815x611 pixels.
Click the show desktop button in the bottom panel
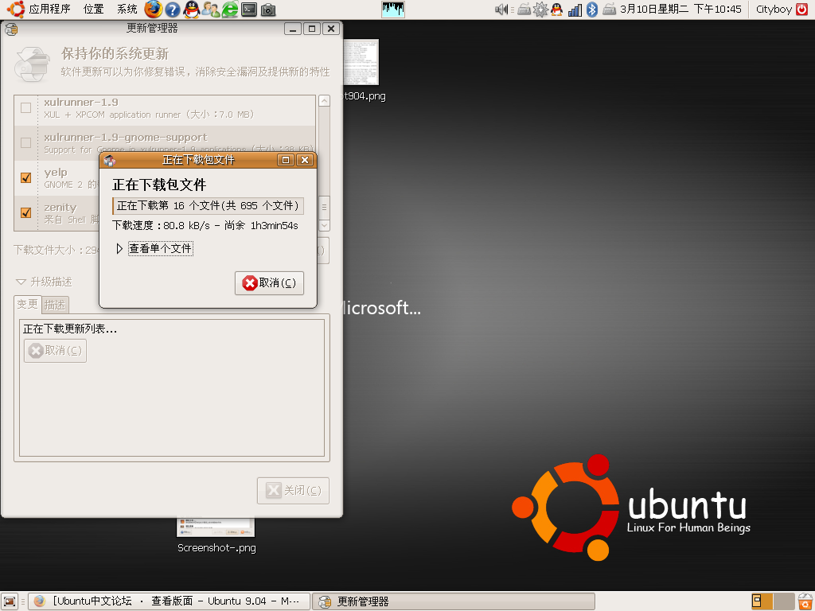coord(10,601)
